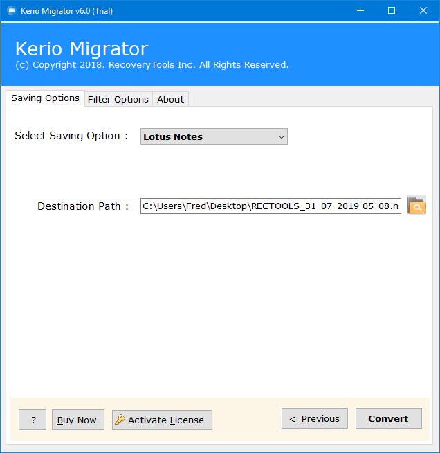Viewport: 440px width, 453px height.
Task: Click the 'Destination Path :' label
Action: [83, 206]
